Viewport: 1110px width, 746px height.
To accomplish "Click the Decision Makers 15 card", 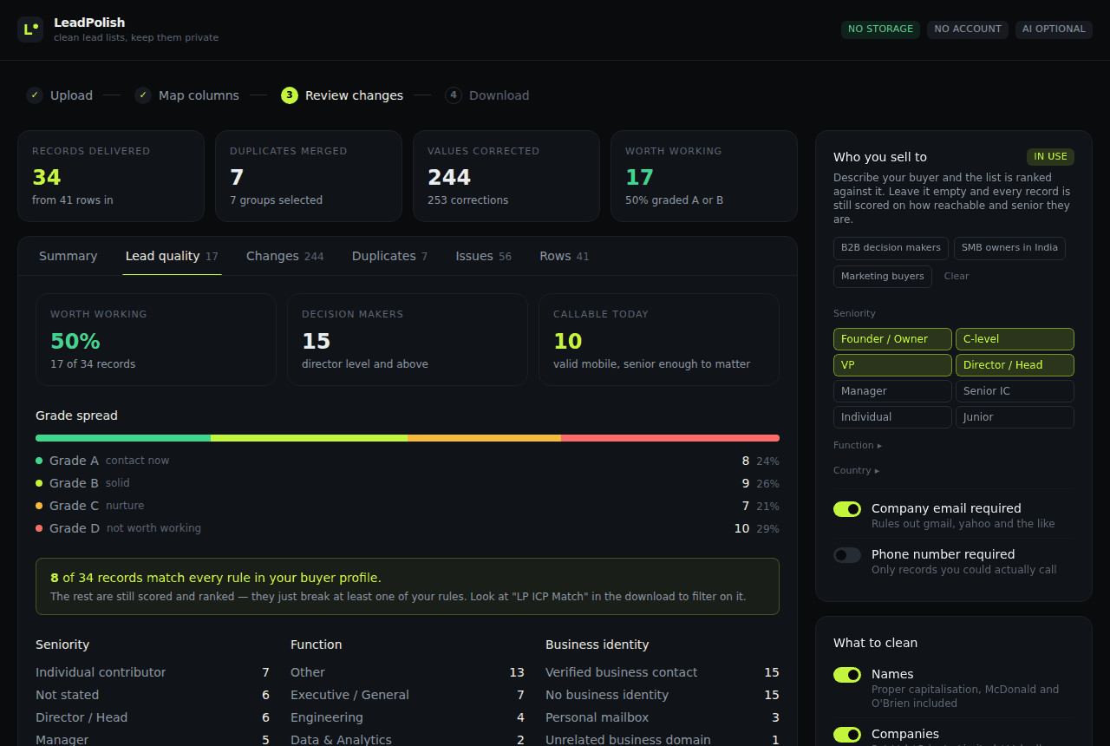I will 408,339.
